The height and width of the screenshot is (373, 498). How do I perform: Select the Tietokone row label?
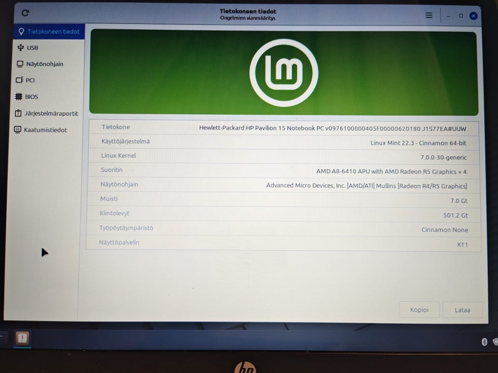pyautogui.click(x=116, y=127)
